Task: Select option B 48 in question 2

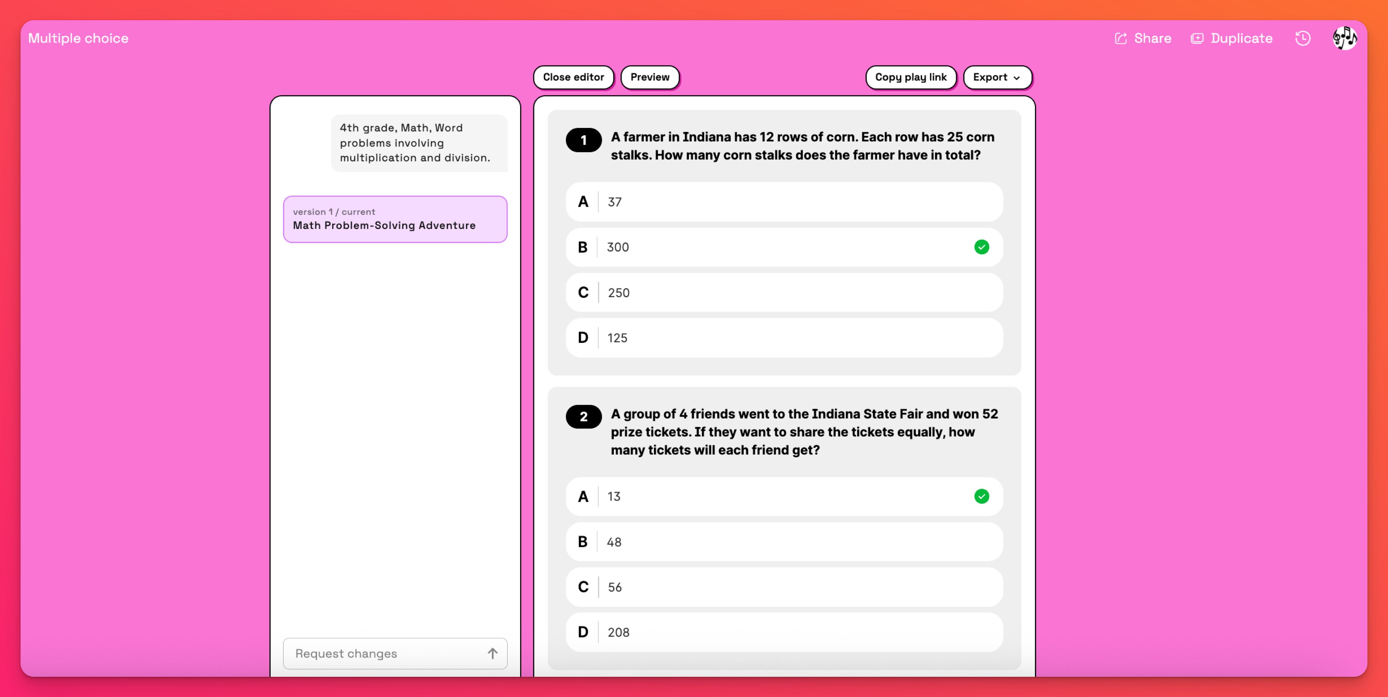Action: (x=784, y=542)
